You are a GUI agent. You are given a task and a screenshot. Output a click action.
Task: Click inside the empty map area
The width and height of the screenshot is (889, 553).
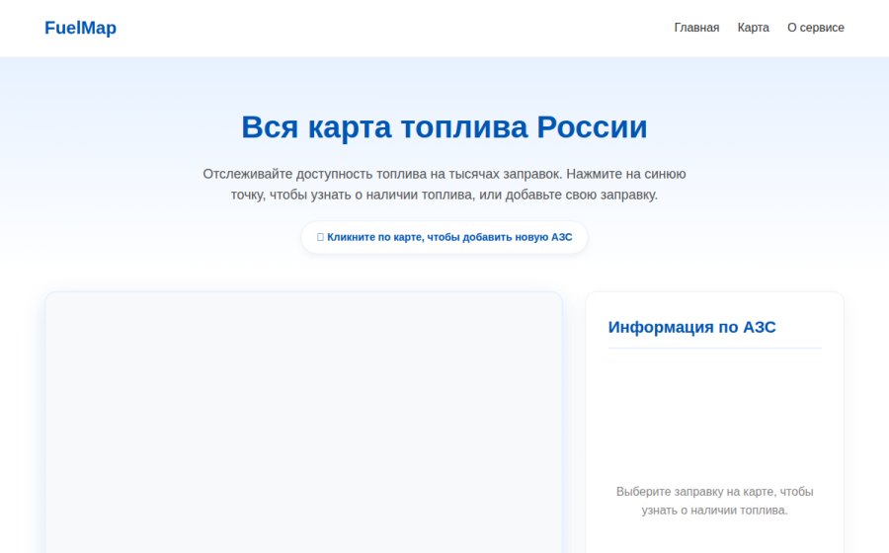point(304,422)
